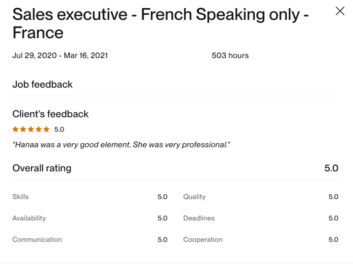Click the Cooperation rating label
The image size is (353, 266).
pos(203,240)
